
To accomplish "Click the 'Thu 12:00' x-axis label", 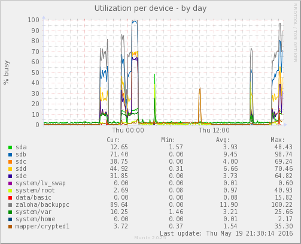I will (214, 130).
